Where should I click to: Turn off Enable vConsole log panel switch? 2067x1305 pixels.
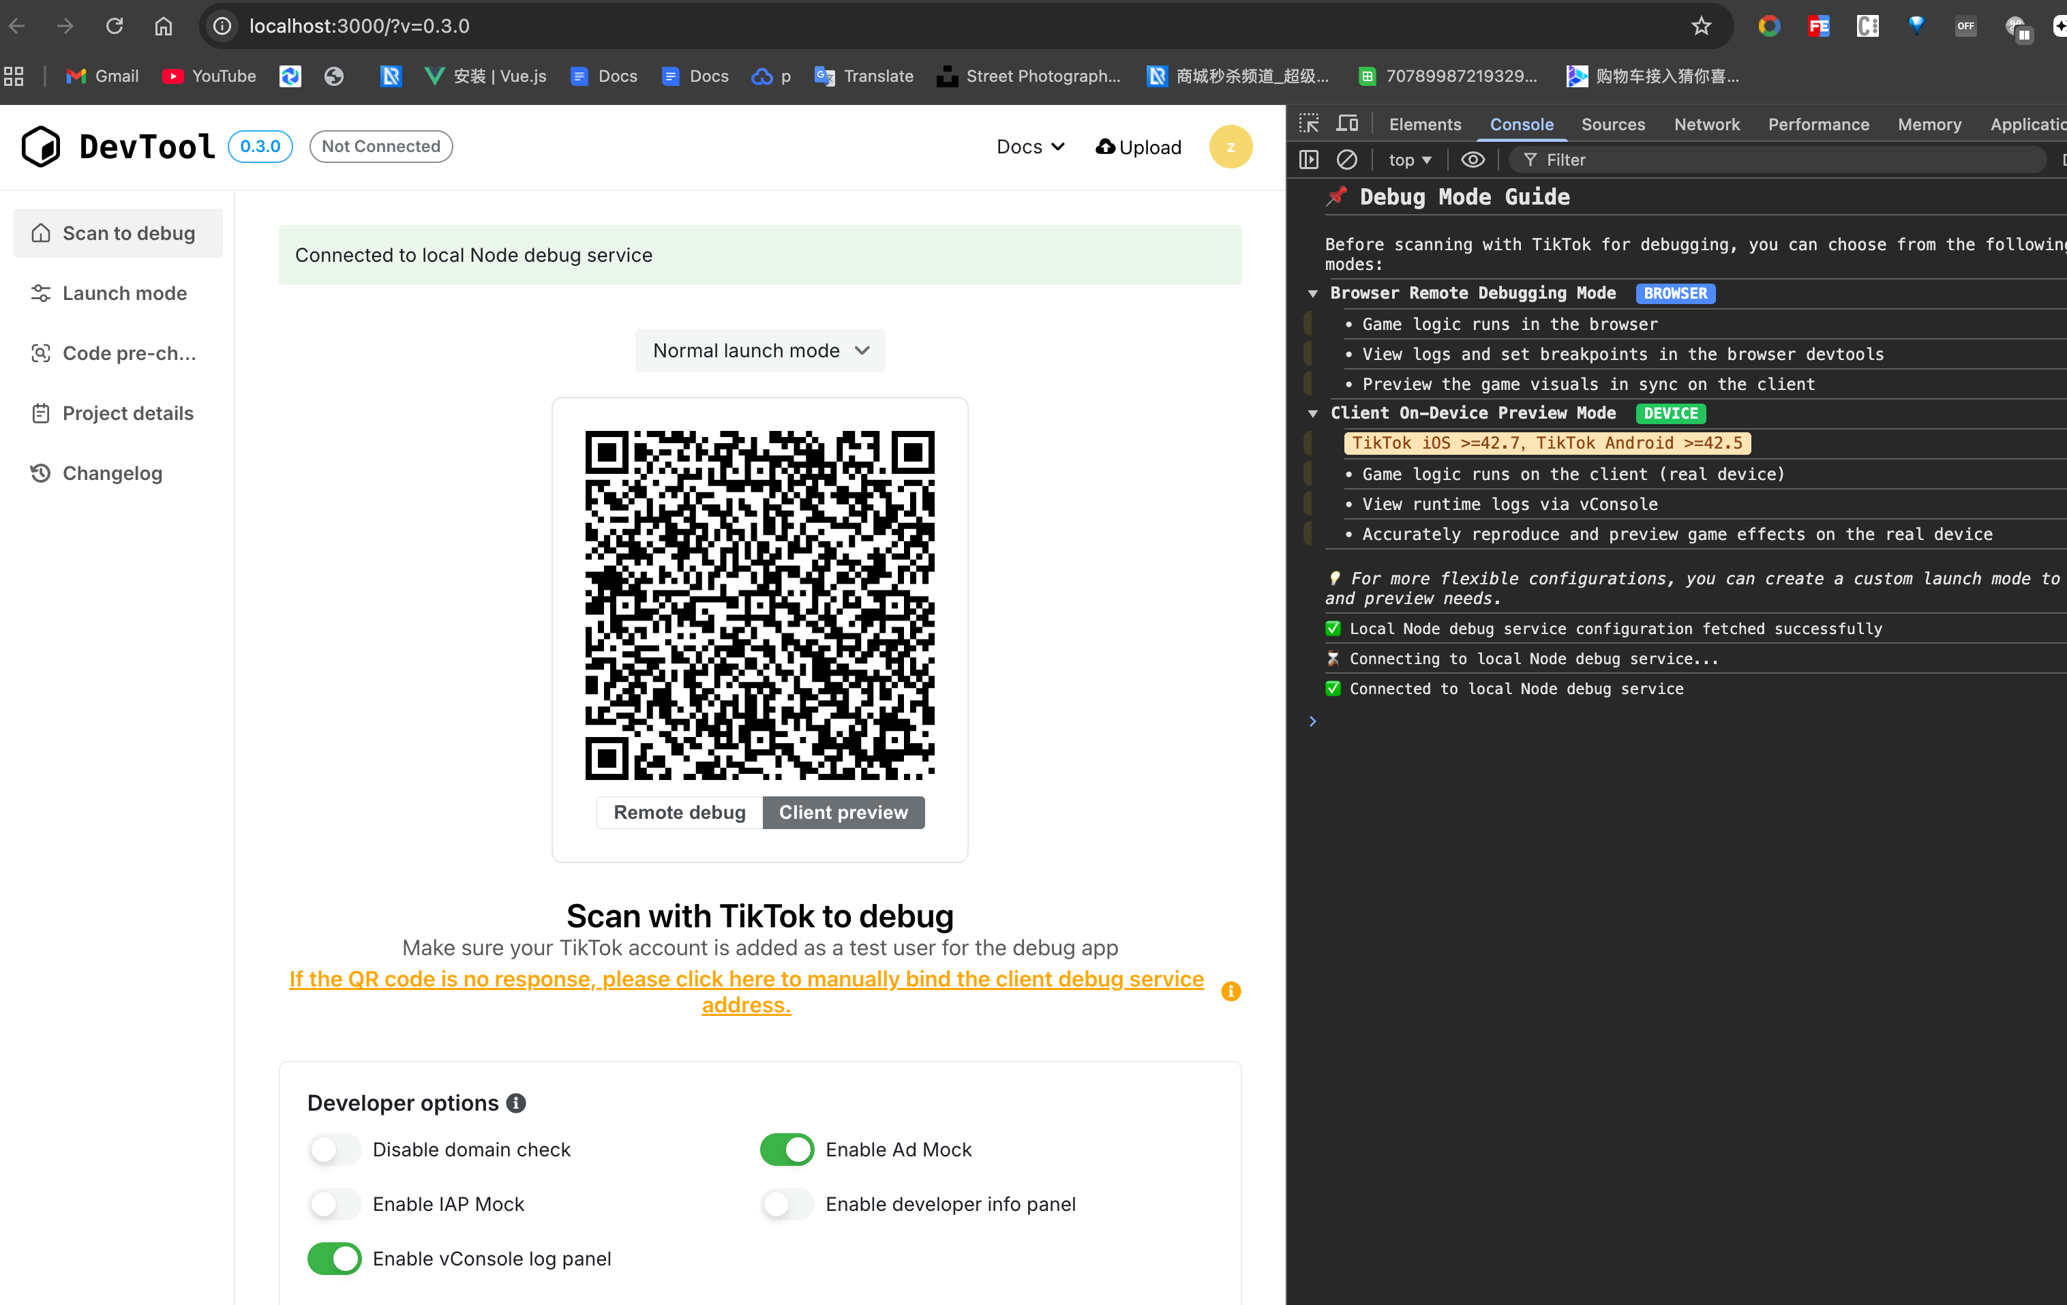coord(334,1259)
